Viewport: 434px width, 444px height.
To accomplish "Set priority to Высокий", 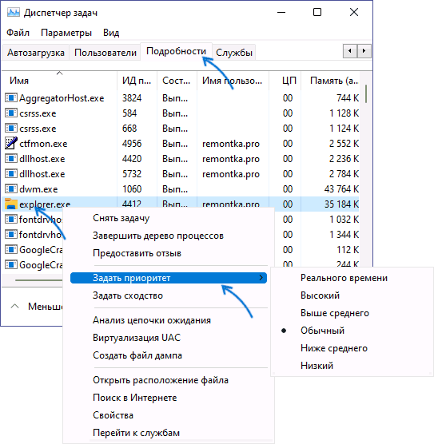I will (320, 295).
